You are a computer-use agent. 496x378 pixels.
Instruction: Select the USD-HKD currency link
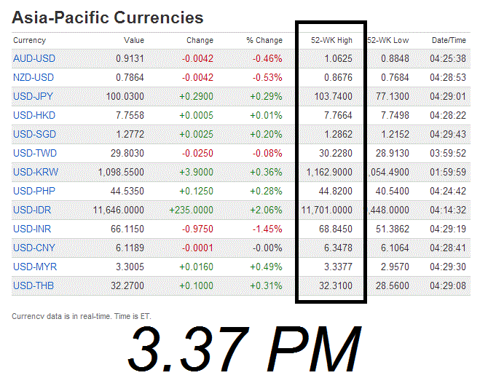[x=34, y=116]
